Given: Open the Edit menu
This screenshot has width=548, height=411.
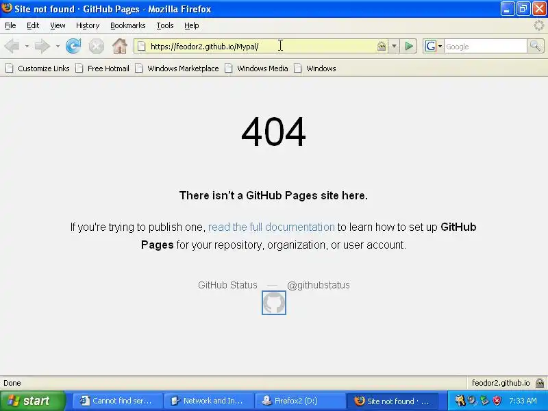Looking at the screenshot, I should (x=33, y=25).
